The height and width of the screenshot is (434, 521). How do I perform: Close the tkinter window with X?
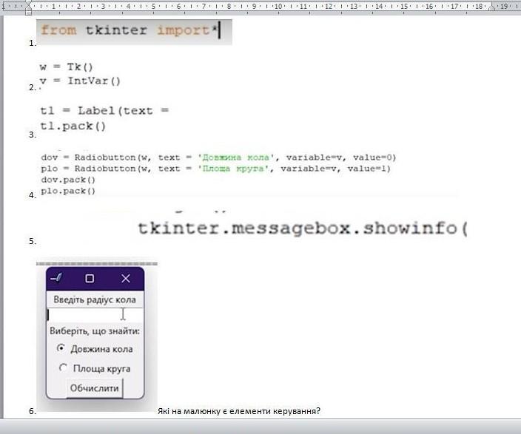[x=126, y=278]
